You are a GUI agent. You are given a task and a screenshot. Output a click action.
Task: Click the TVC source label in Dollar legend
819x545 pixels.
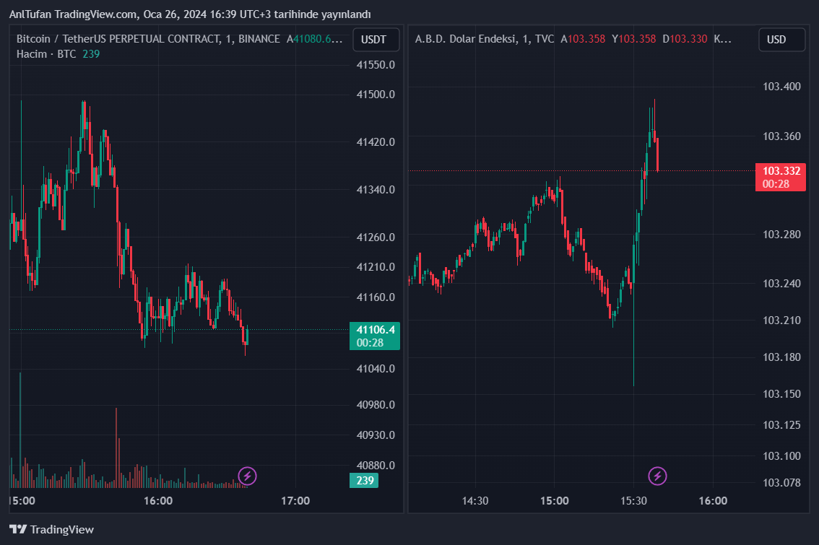coord(545,39)
